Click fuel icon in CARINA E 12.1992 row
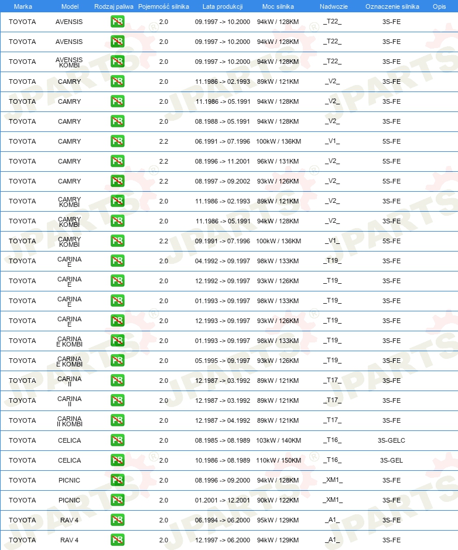Viewport: 458px width, 550px height. coord(117,281)
